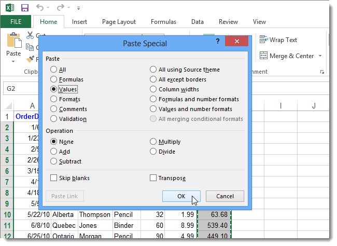Enable the Skip blanks checkbox
This screenshot has height=246, width=337.
point(54,178)
